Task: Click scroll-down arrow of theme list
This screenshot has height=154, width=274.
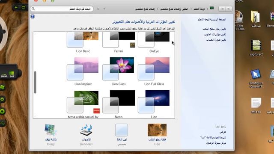Action: tap(35, 116)
